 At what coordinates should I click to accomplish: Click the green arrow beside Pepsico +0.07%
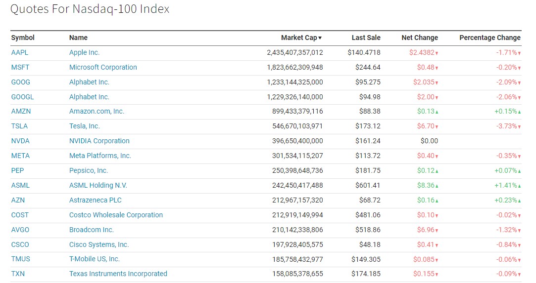[519, 171]
